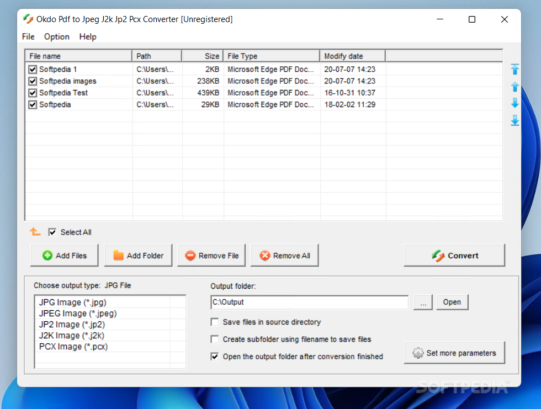Click the Remove File button

coord(211,255)
